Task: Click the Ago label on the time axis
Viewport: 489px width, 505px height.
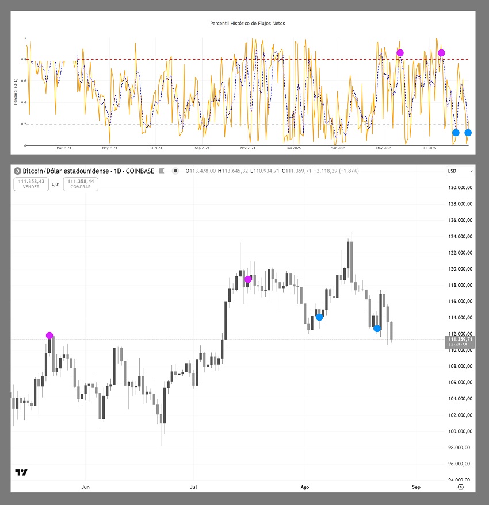Action: point(305,487)
